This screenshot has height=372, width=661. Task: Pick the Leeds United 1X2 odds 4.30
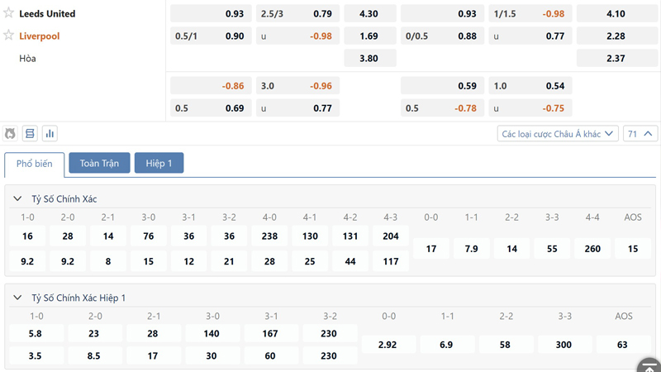click(369, 14)
